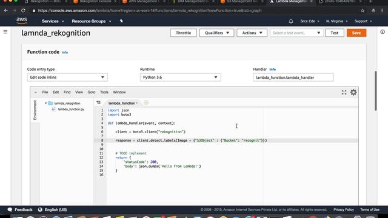Click the 'import boto3' line

(119, 114)
